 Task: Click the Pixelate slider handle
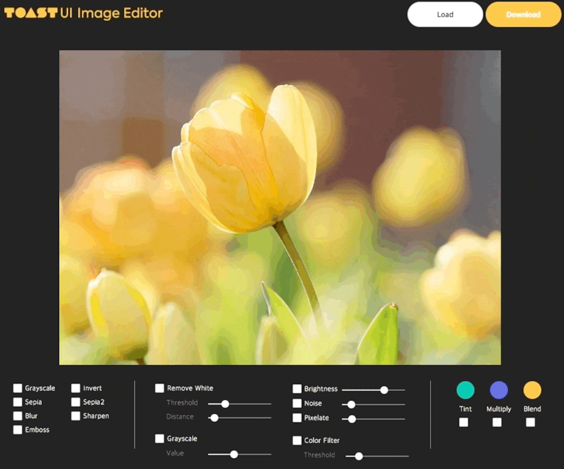pos(352,419)
